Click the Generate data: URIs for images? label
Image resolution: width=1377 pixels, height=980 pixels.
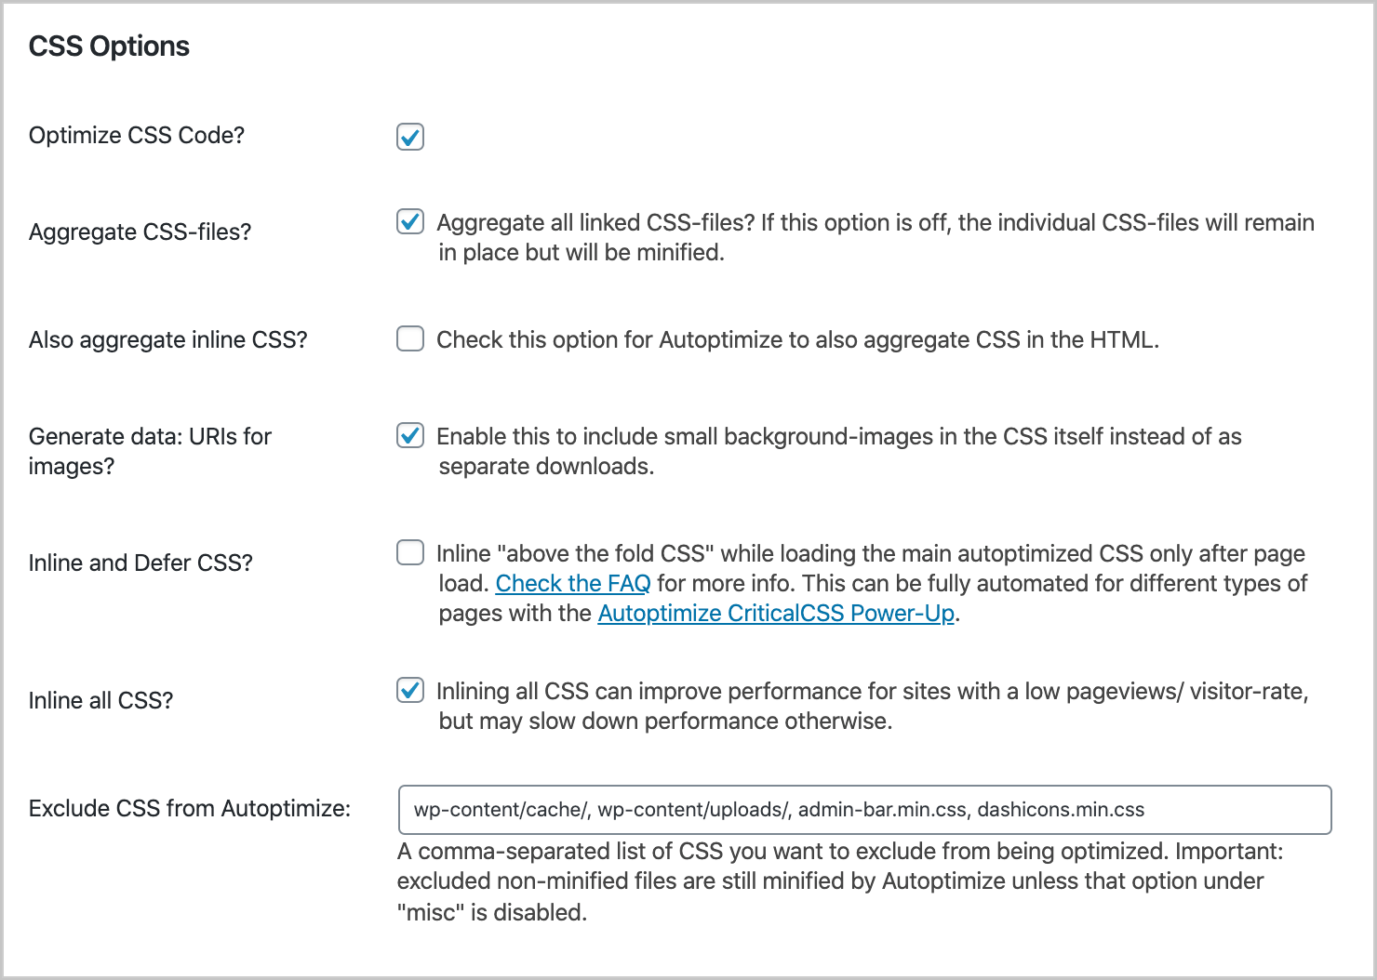pyautogui.click(x=150, y=451)
